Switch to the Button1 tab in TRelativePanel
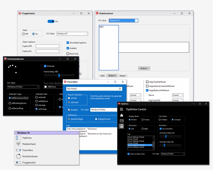Image resolution: width=213 pixels, height=170 pixels. point(112,75)
